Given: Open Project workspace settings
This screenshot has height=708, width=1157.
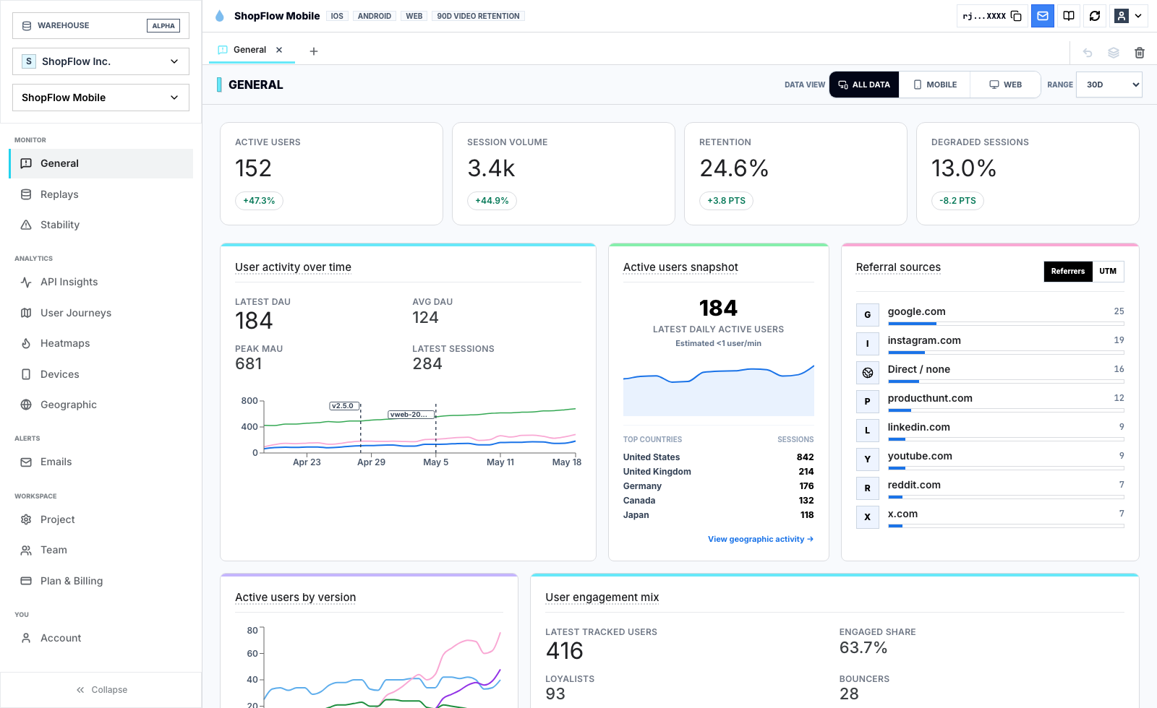Looking at the screenshot, I should [x=101, y=519].
